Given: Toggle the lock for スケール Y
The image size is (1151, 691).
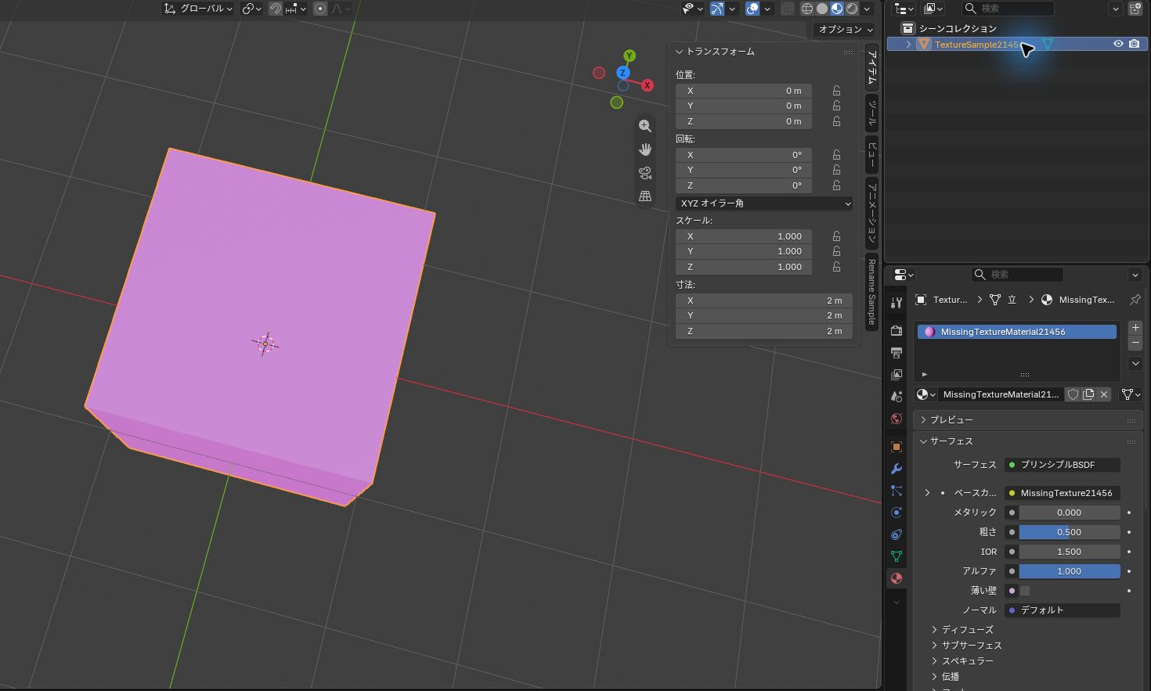Looking at the screenshot, I should coord(836,251).
